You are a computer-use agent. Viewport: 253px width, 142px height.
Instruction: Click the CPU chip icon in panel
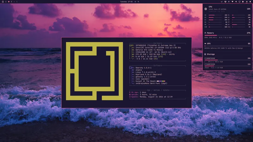coord(206,9)
